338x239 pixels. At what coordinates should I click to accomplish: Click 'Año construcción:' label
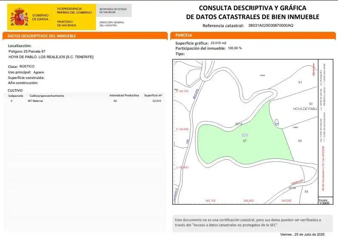tap(23, 83)
